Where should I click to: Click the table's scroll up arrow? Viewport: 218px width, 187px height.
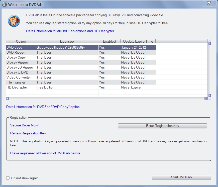209,44
